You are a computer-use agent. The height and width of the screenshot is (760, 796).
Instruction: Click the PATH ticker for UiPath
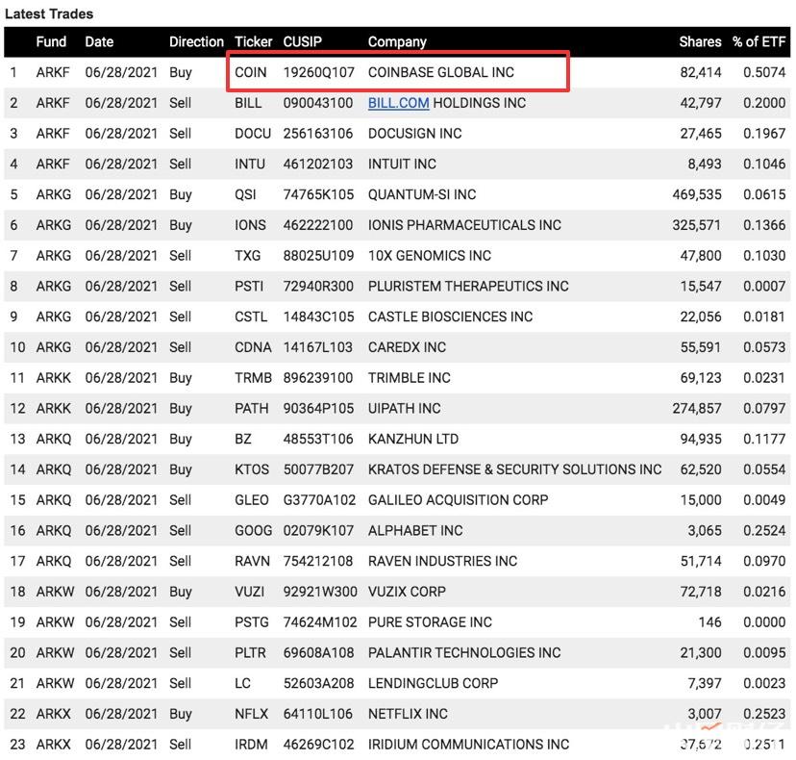252,409
